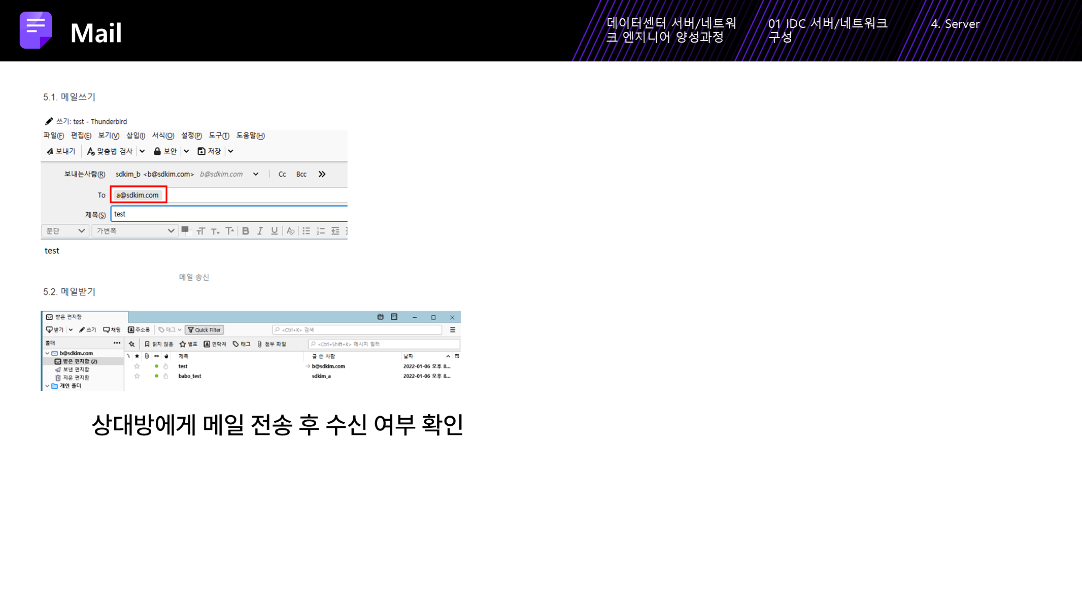The image size is (1082, 609).
Task: Open the 문단 paragraph style dropdown
Action: (x=65, y=231)
